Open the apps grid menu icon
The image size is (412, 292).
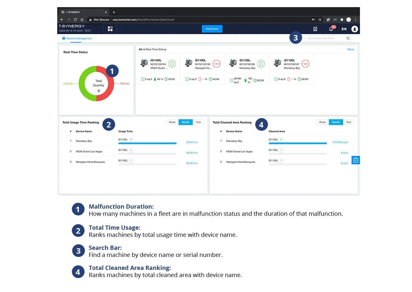[x=110, y=29]
